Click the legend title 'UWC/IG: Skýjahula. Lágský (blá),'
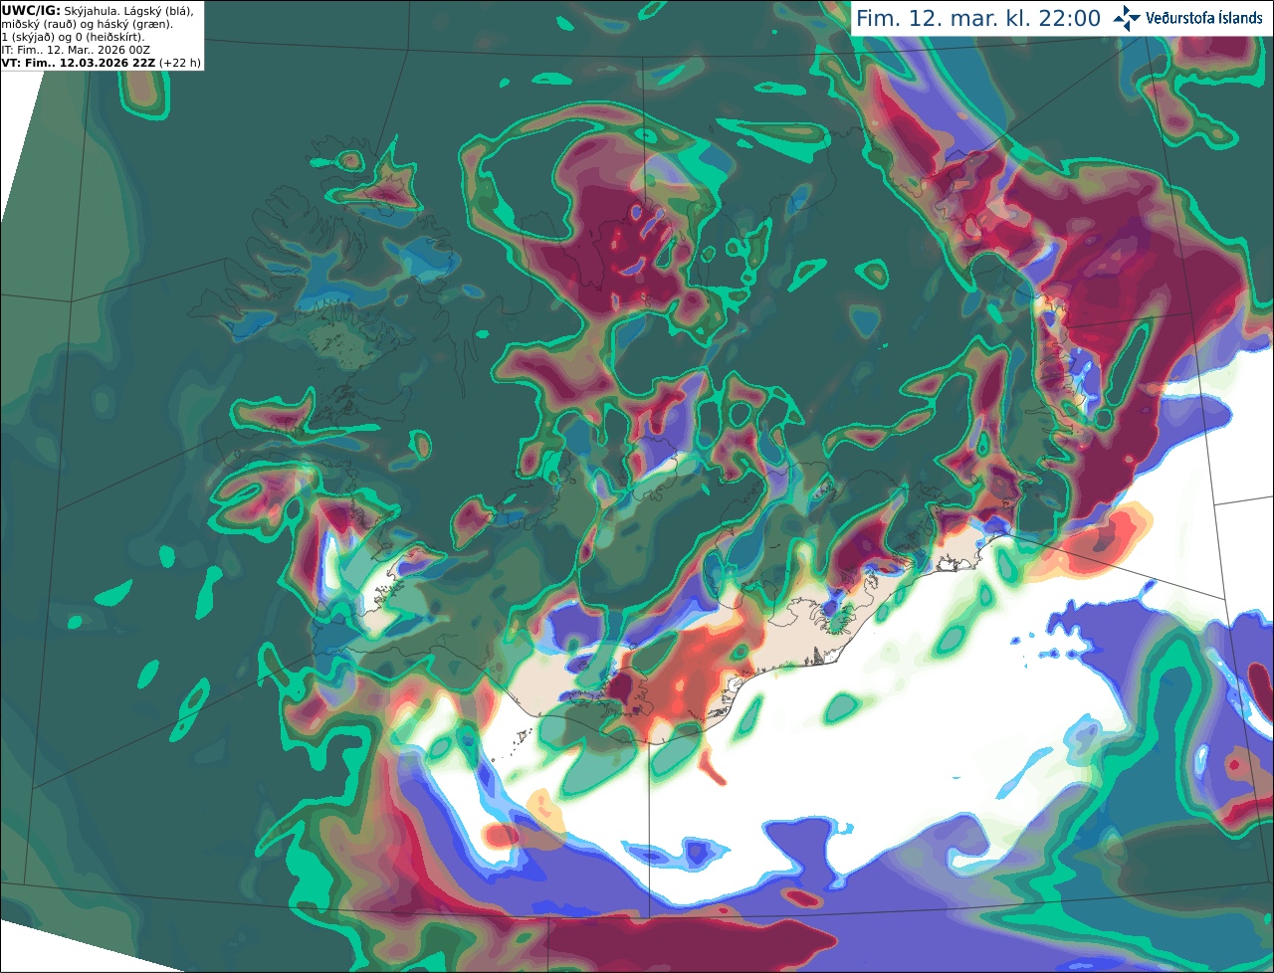 click(x=98, y=10)
